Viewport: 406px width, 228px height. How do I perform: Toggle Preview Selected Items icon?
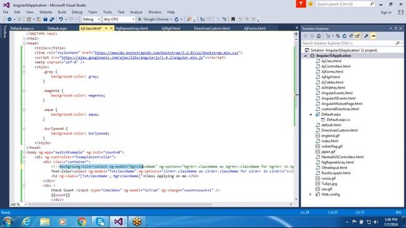[373, 36]
